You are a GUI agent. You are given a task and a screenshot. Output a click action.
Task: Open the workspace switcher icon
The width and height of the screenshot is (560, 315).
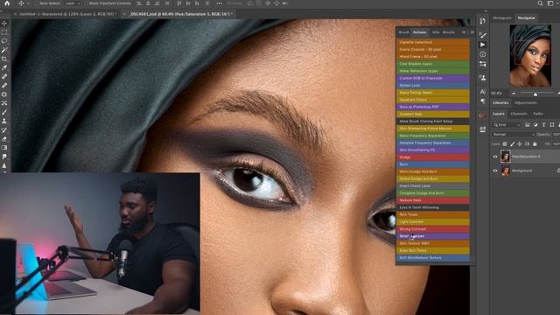point(550,3)
